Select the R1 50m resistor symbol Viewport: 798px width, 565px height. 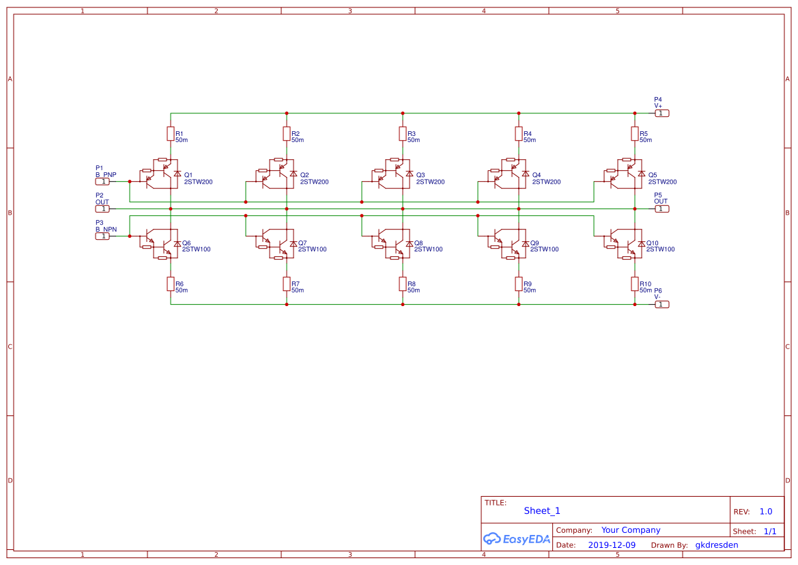click(x=171, y=135)
